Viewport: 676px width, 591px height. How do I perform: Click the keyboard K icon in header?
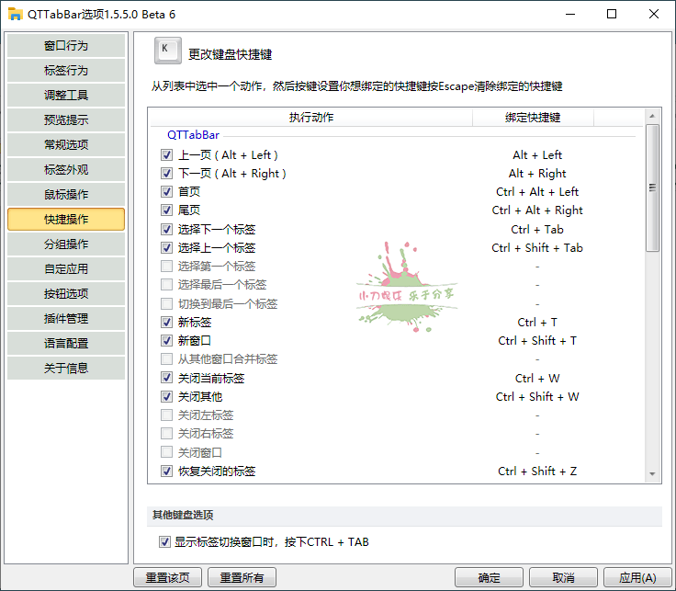(166, 51)
